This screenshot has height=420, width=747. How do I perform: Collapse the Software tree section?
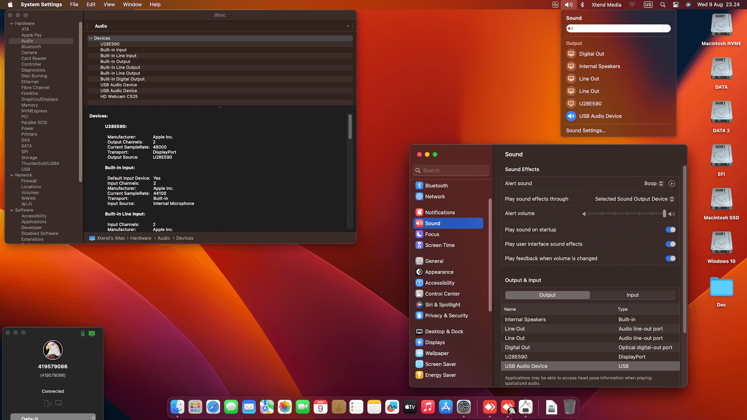(12, 210)
